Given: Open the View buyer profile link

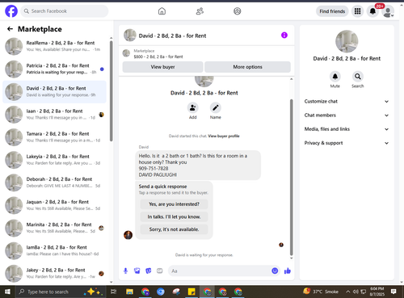Looking at the screenshot, I should click(x=224, y=136).
